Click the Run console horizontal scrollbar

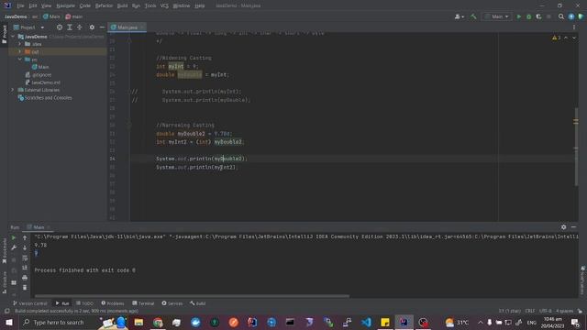click(x=192, y=296)
